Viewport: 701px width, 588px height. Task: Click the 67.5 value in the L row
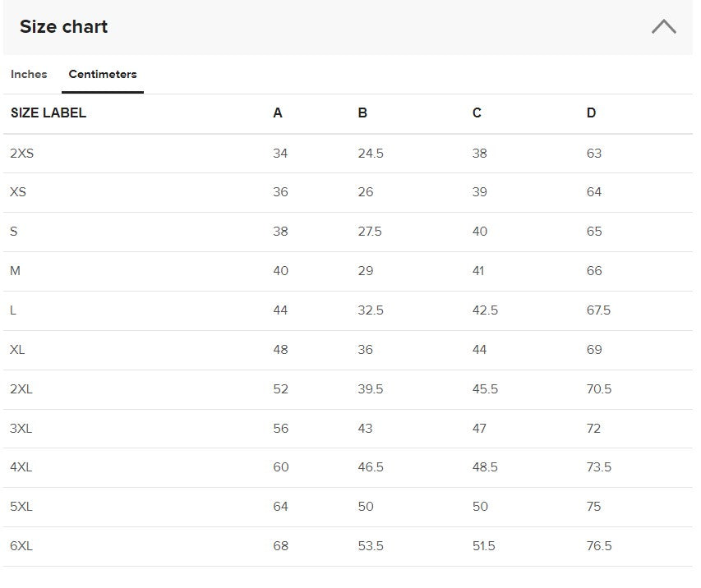598,310
